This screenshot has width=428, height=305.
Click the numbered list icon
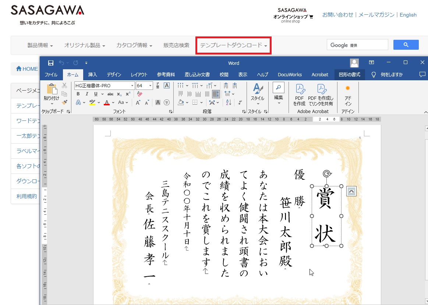[x=195, y=85]
